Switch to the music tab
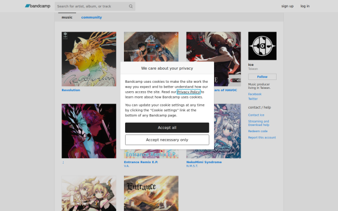The image size is (338, 211). [x=67, y=17]
